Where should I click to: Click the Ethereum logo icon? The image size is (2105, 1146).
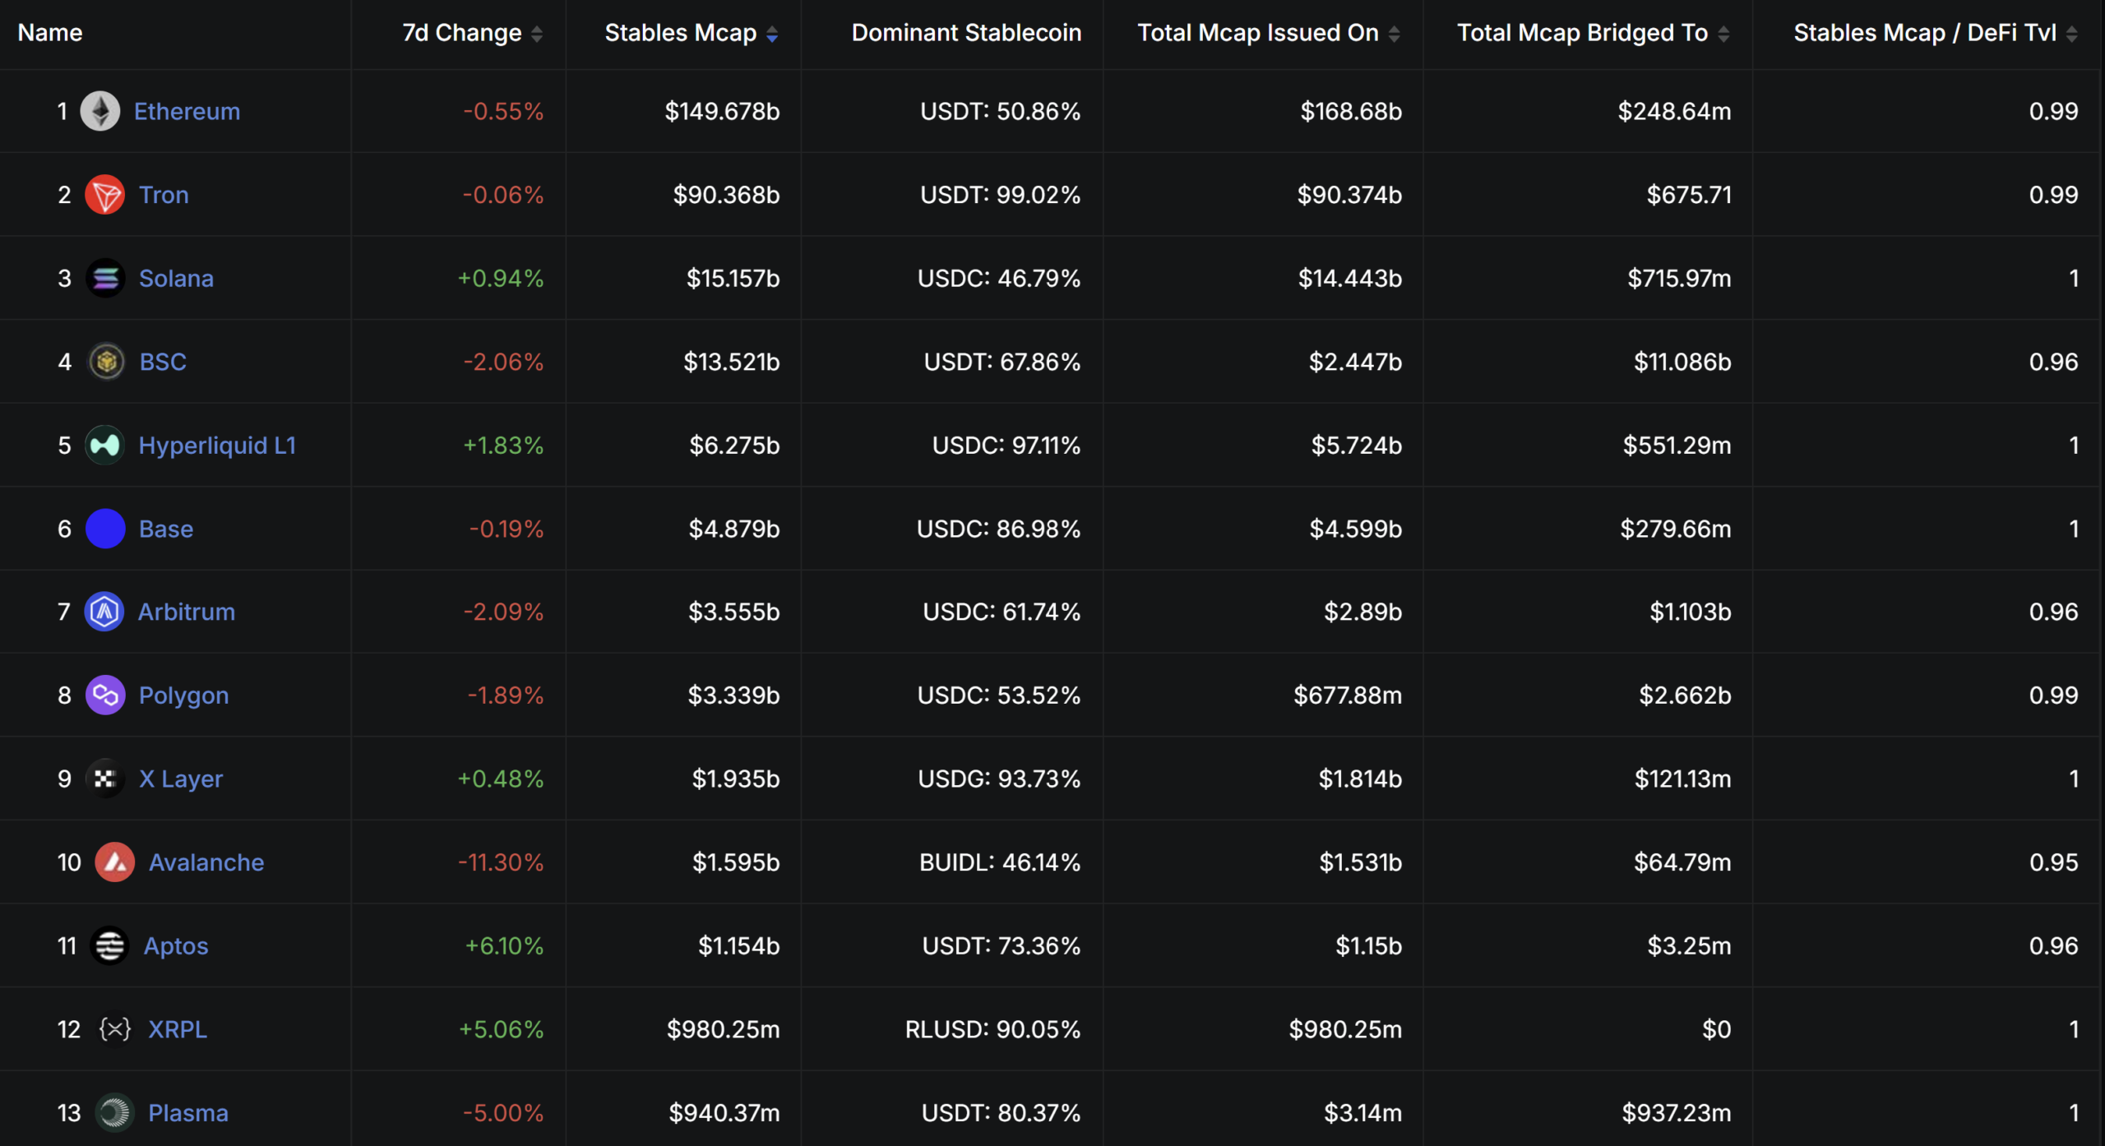pyautogui.click(x=100, y=111)
